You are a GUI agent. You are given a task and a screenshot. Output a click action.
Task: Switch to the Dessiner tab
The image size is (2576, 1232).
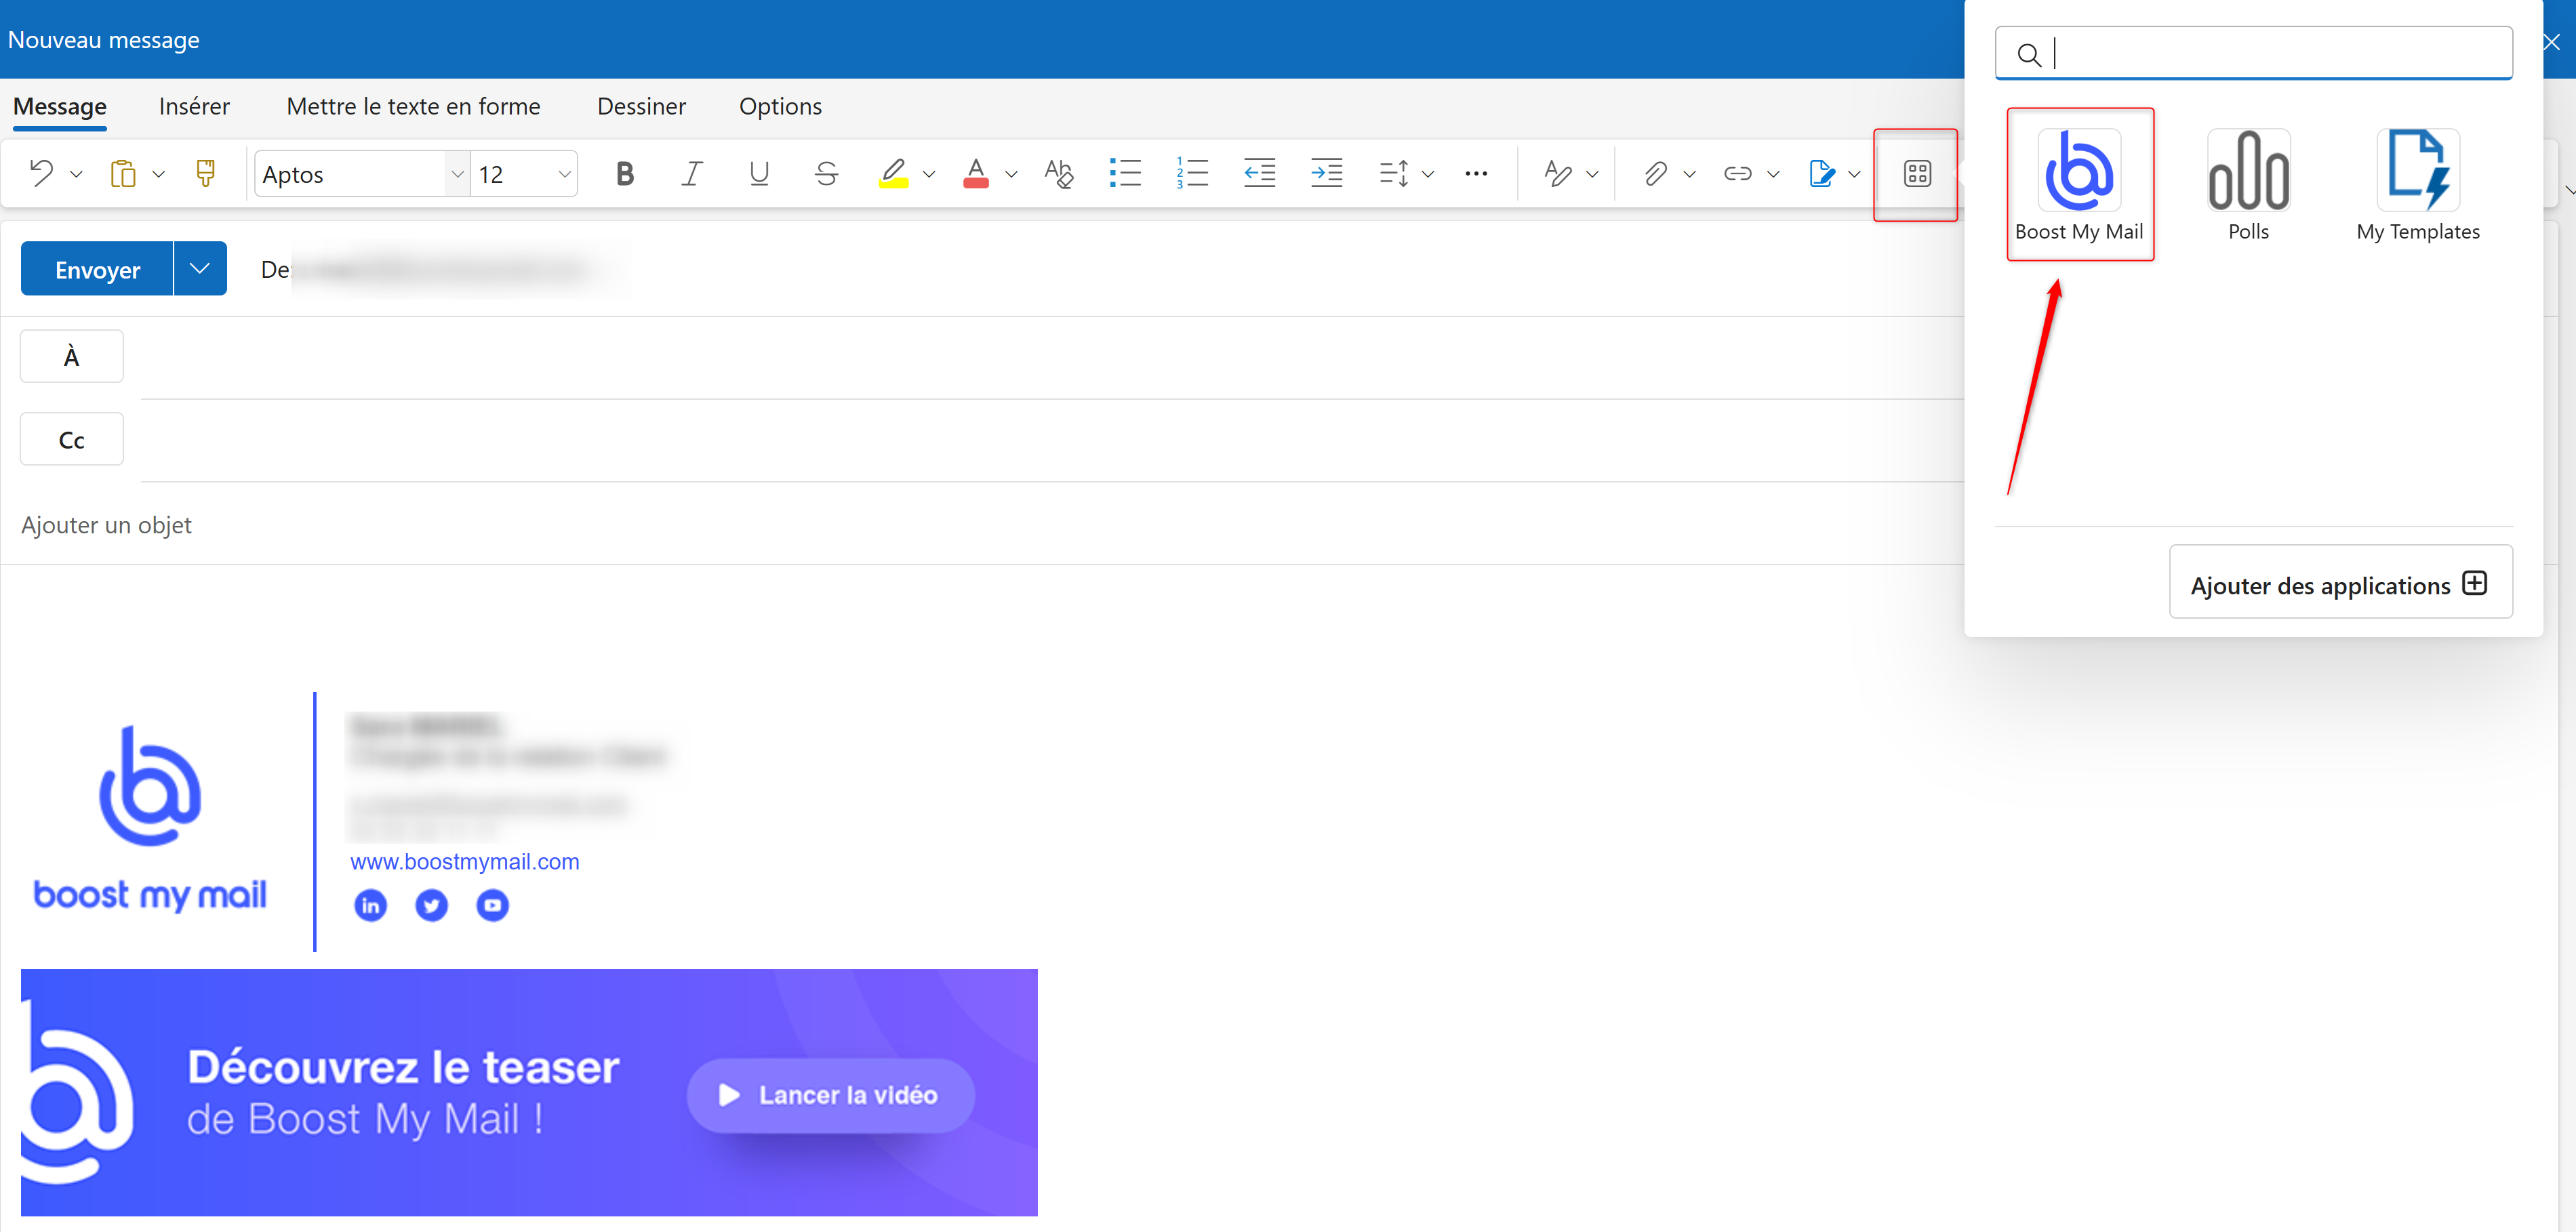click(641, 106)
